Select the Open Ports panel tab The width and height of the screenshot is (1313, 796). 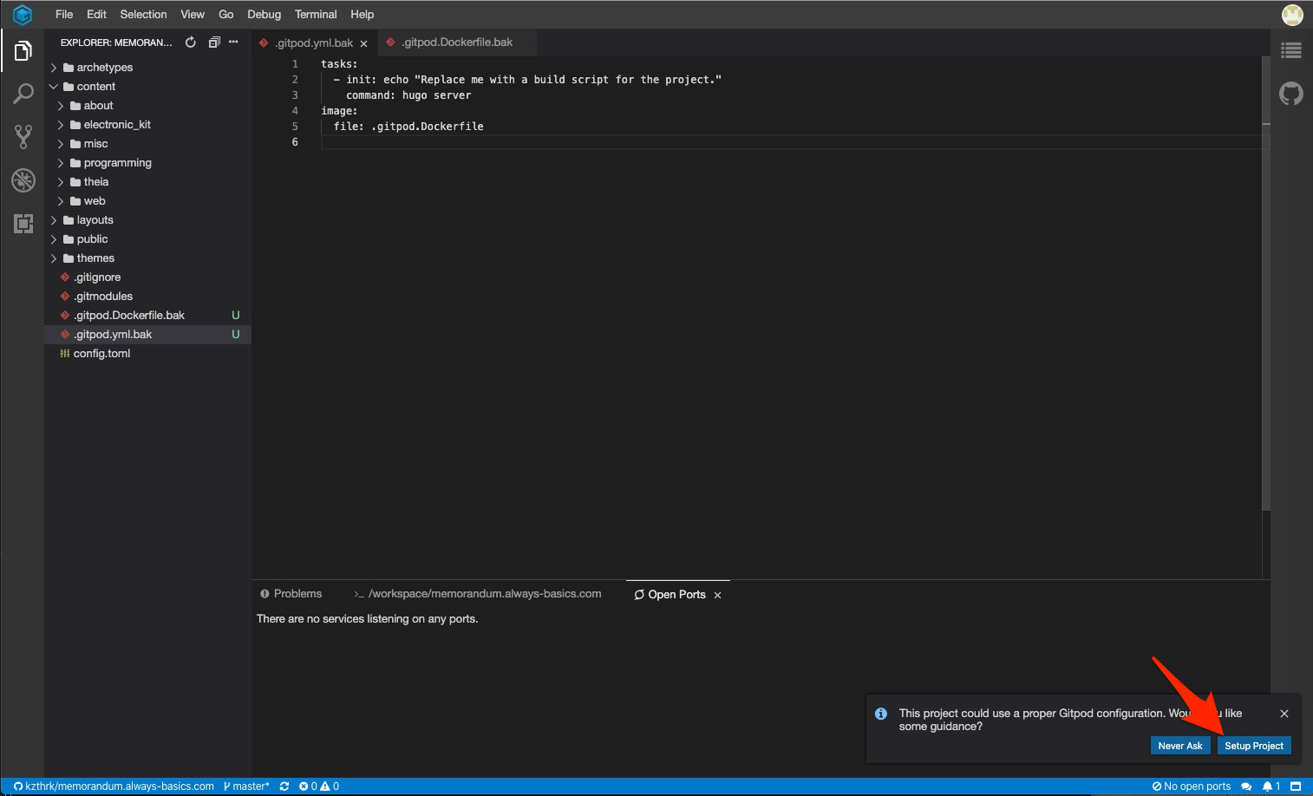click(677, 595)
